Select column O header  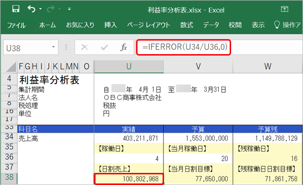[x=86, y=66]
